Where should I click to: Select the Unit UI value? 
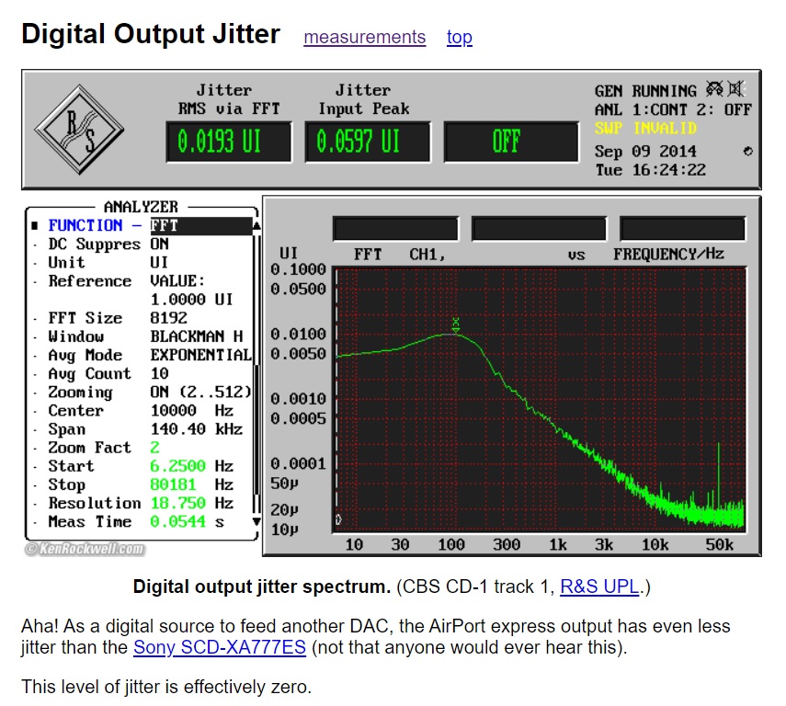coord(159,262)
